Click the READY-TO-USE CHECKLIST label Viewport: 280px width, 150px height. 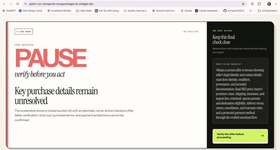228,64
